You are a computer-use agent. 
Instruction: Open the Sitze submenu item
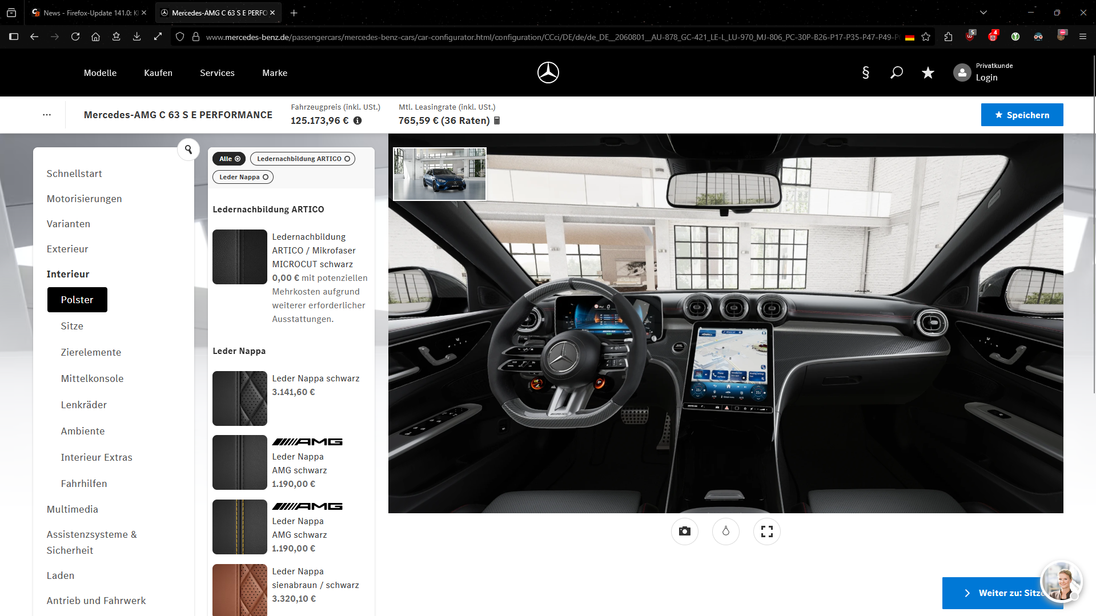point(72,326)
